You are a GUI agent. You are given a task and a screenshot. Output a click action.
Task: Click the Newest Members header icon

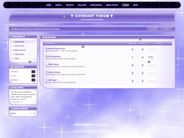click(x=12, y=109)
